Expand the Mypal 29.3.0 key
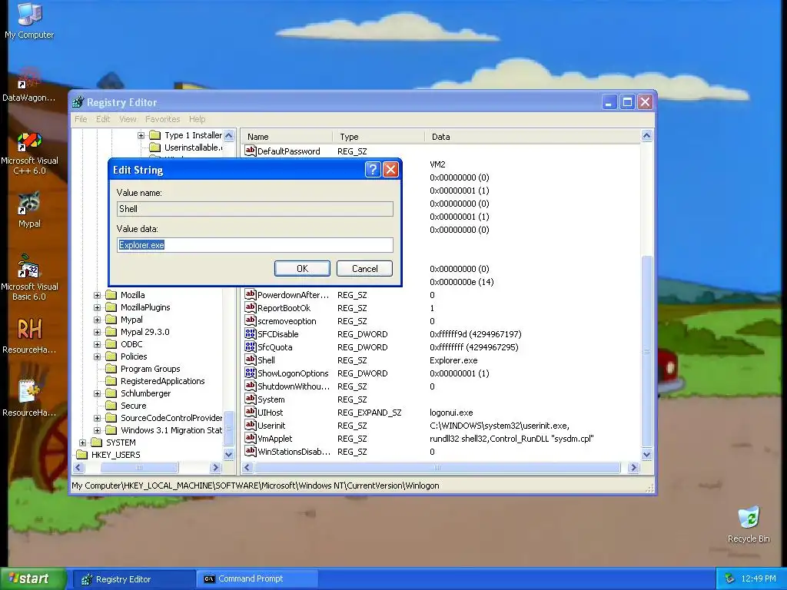The height and width of the screenshot is (590, 787). pyautogui.click(x=98, y=332)
